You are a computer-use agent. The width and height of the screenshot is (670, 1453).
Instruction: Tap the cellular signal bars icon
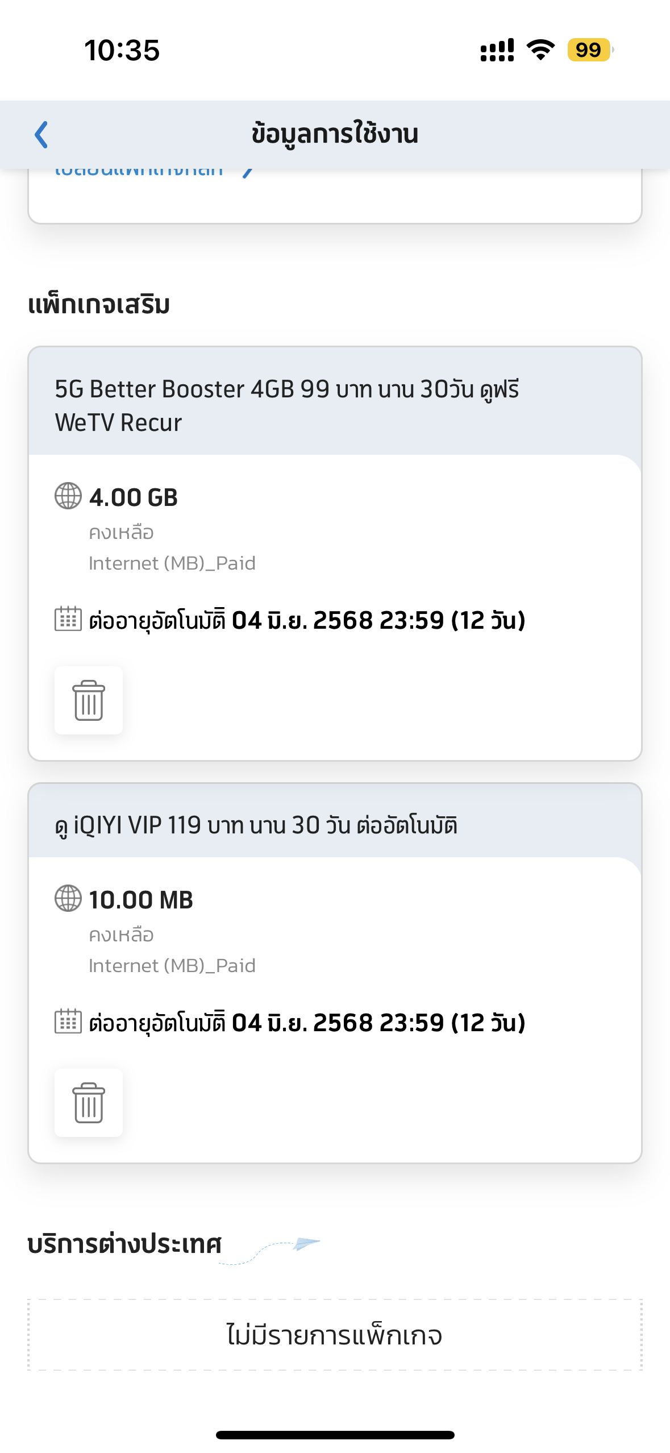[497, 50]
